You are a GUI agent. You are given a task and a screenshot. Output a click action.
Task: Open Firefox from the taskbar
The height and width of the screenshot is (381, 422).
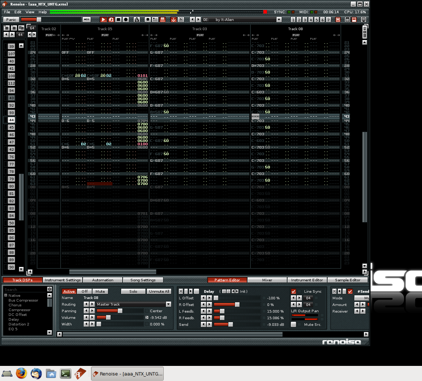coord(21,374)
